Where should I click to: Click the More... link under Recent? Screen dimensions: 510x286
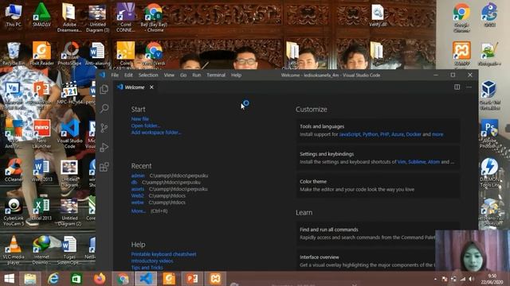tap(138, 211)
